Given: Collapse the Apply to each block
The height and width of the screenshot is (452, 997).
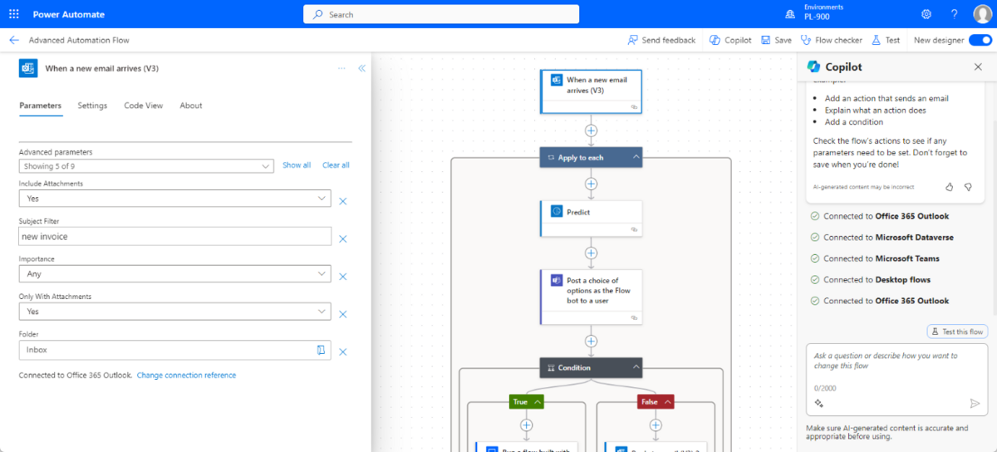Looking at the screenshot, I should click(636, 157).
